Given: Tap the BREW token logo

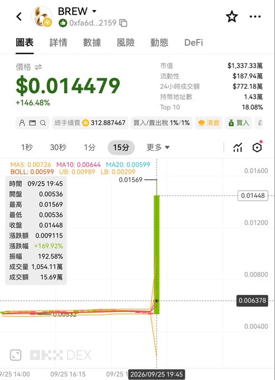Looking at the screenshot, I should click(42, 16).
